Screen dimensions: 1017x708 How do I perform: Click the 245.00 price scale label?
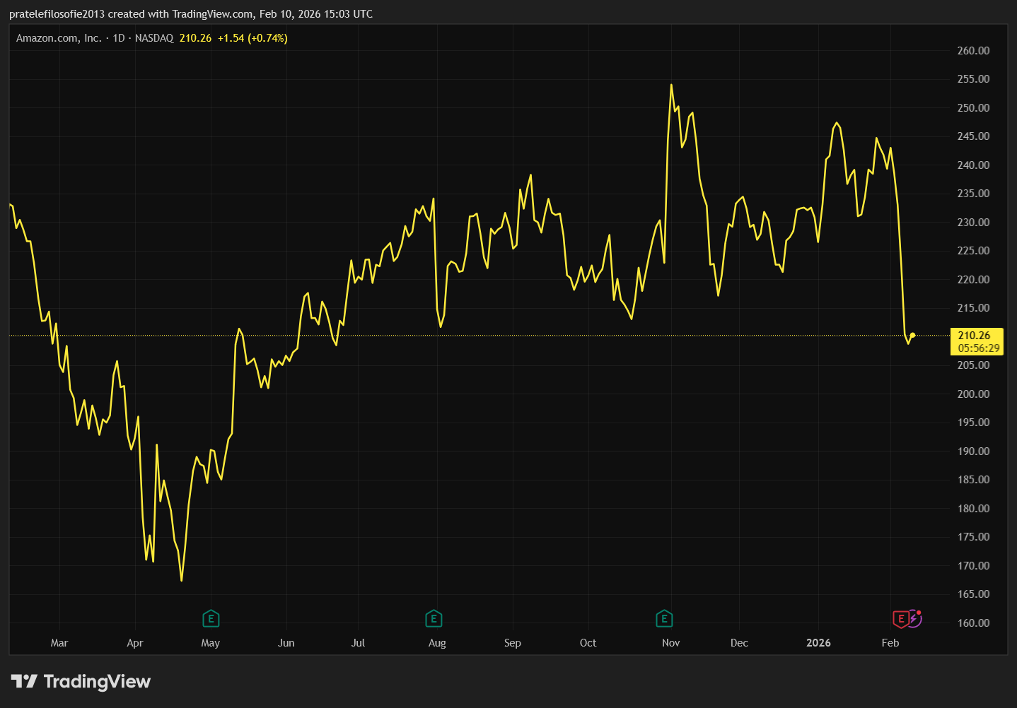coord(973,136)
